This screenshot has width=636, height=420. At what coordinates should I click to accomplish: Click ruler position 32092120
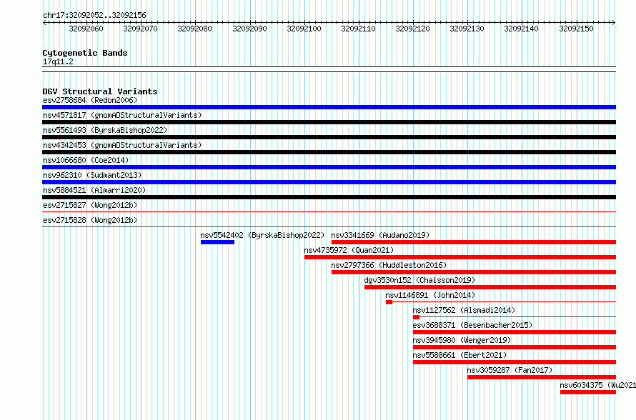[412, 29]
